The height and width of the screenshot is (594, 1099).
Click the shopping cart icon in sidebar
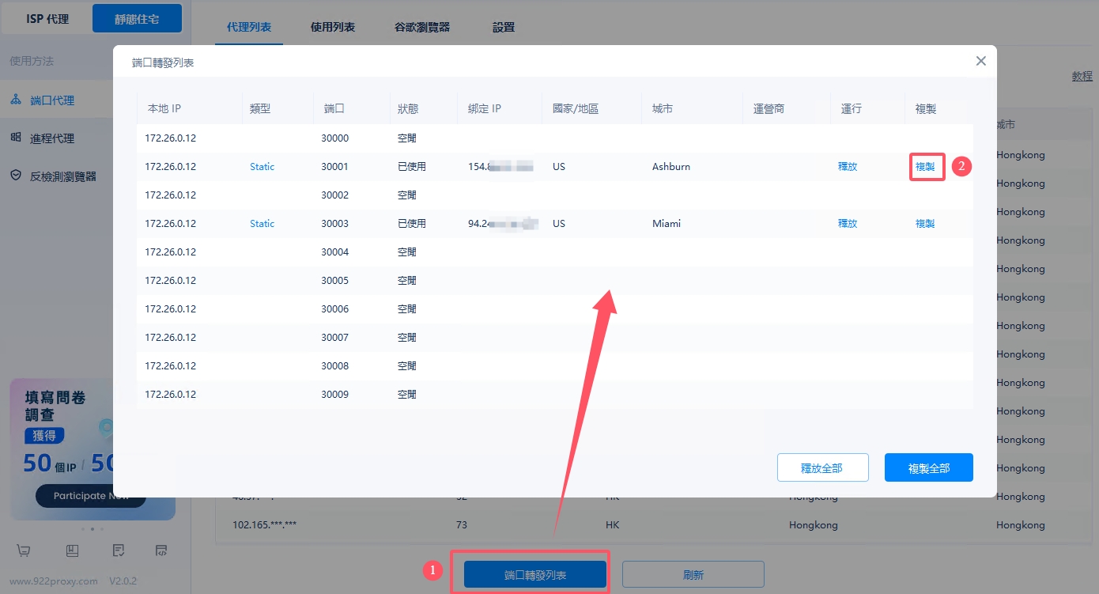click(24, 550)
